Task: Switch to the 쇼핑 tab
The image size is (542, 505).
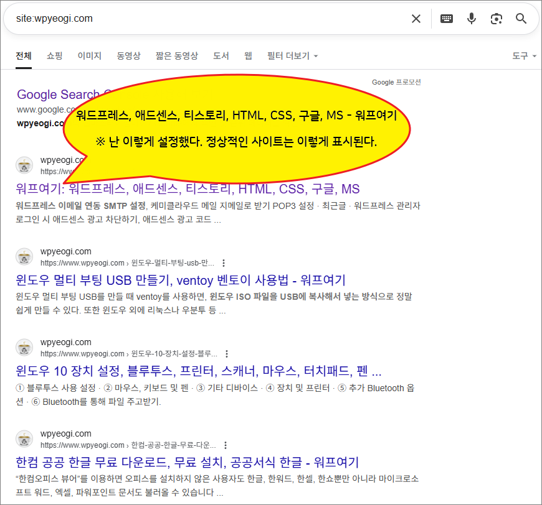Action: [x=55, y=56]
